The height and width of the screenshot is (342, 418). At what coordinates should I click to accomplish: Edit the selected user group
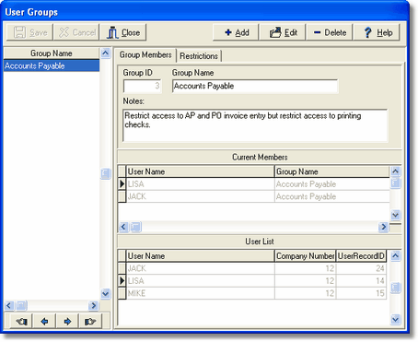point(283,32)
